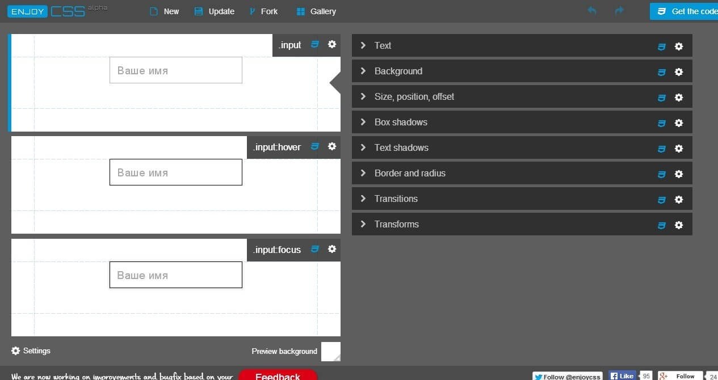The image size is (718, 380).
Task: Click the CSS3 icon in Background row
Action: tap(661, 72)
